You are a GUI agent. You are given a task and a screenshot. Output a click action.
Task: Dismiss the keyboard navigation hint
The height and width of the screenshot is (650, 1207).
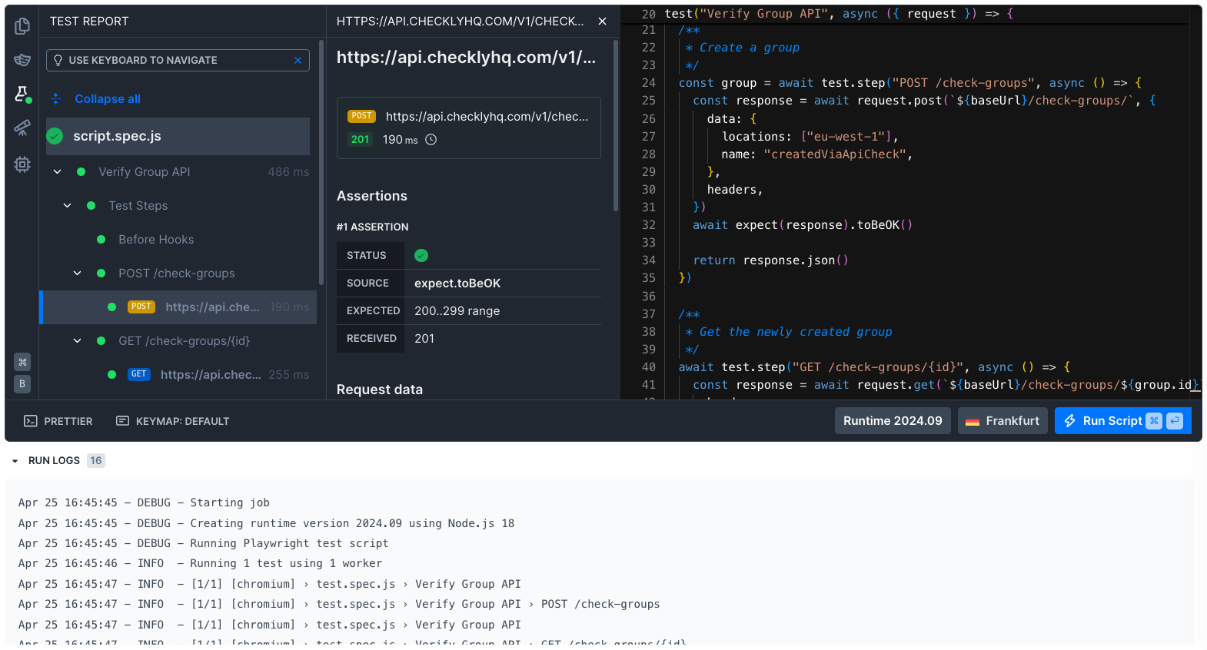tap(298, 61)
